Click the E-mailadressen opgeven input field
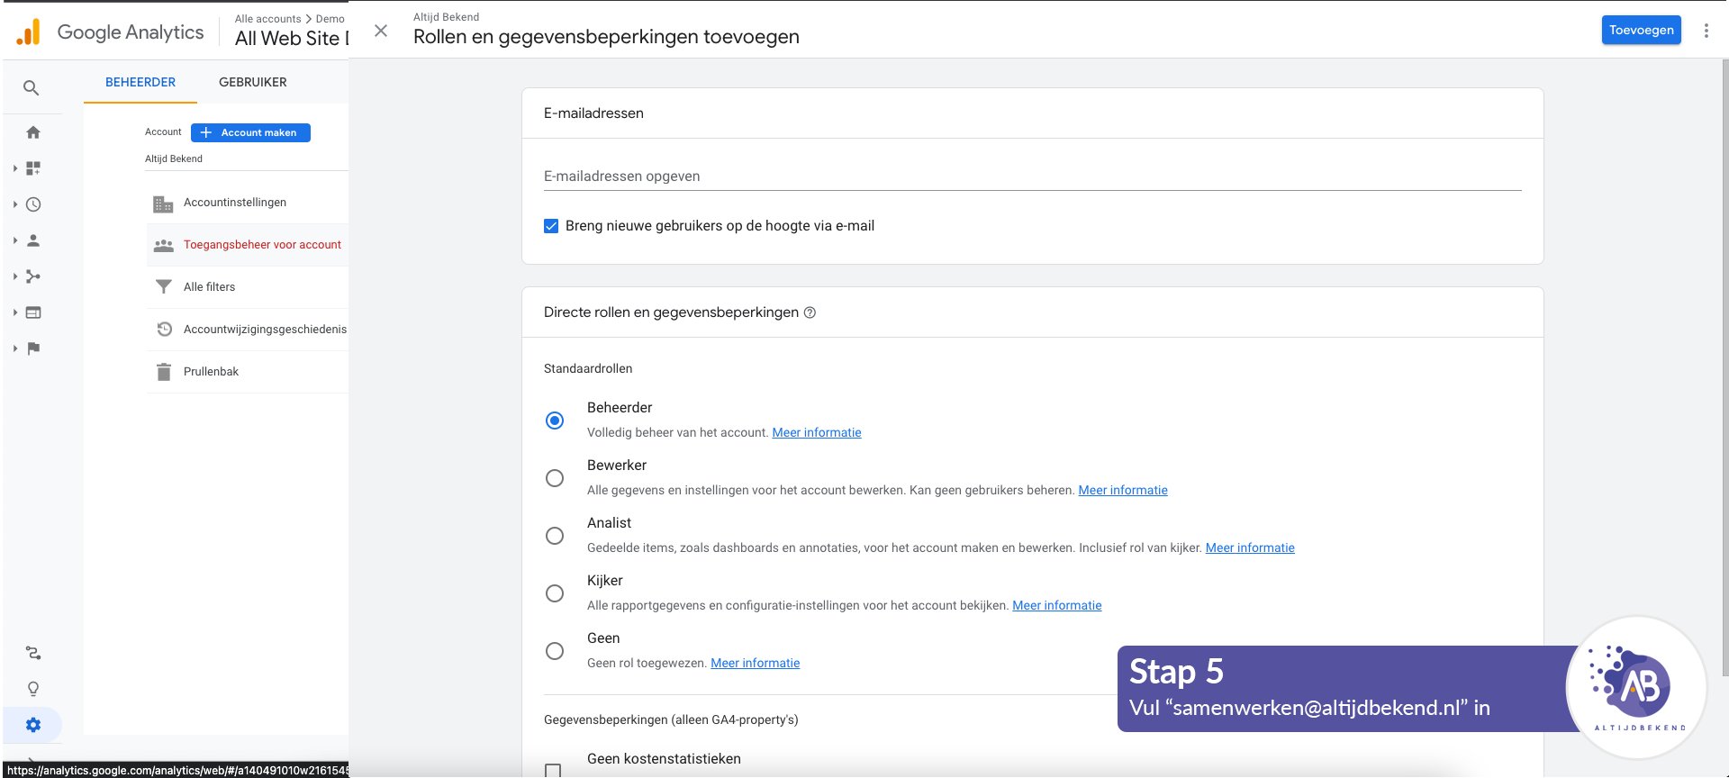1729x778 pixels. 1032,176
